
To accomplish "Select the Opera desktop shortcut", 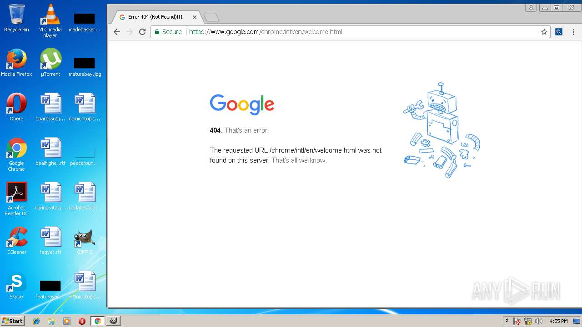I will (16, 107).
